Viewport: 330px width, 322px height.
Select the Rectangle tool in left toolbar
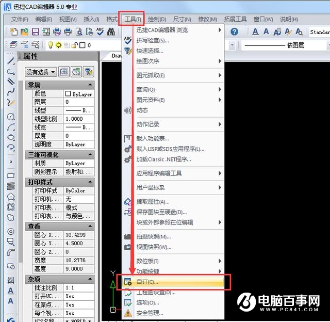pos(11,175)
